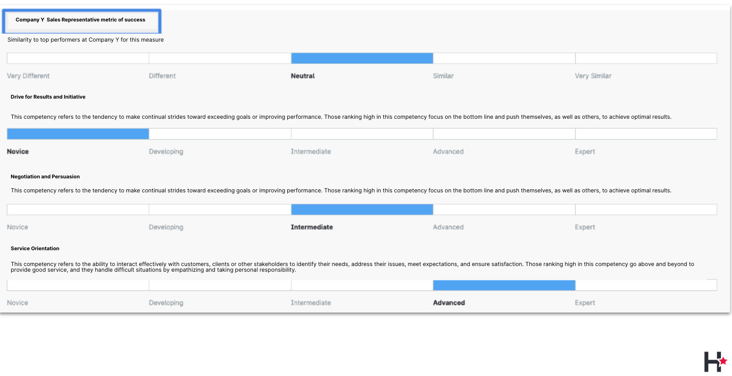
Task: Click Expert label under Service Orientation bar
Action: (585, 303)
